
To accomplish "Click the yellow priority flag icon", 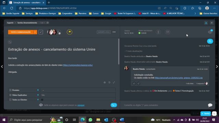I will 69,32.
